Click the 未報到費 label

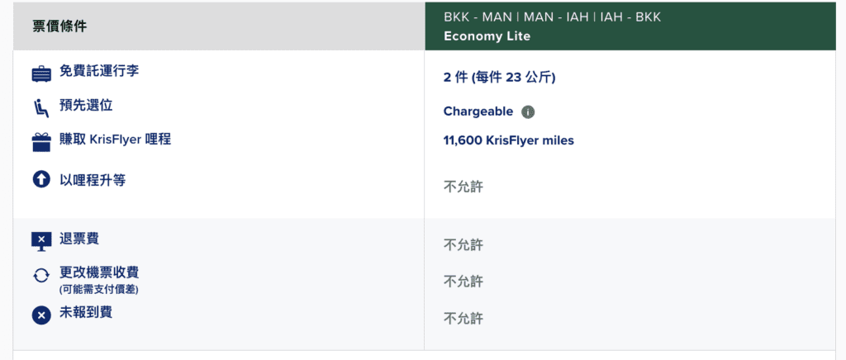coord(86,312)
